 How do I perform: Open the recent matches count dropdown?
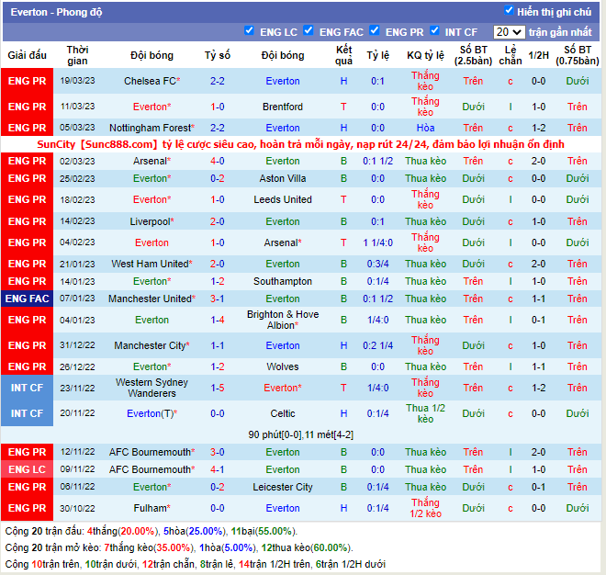click(x=509, y=32)
